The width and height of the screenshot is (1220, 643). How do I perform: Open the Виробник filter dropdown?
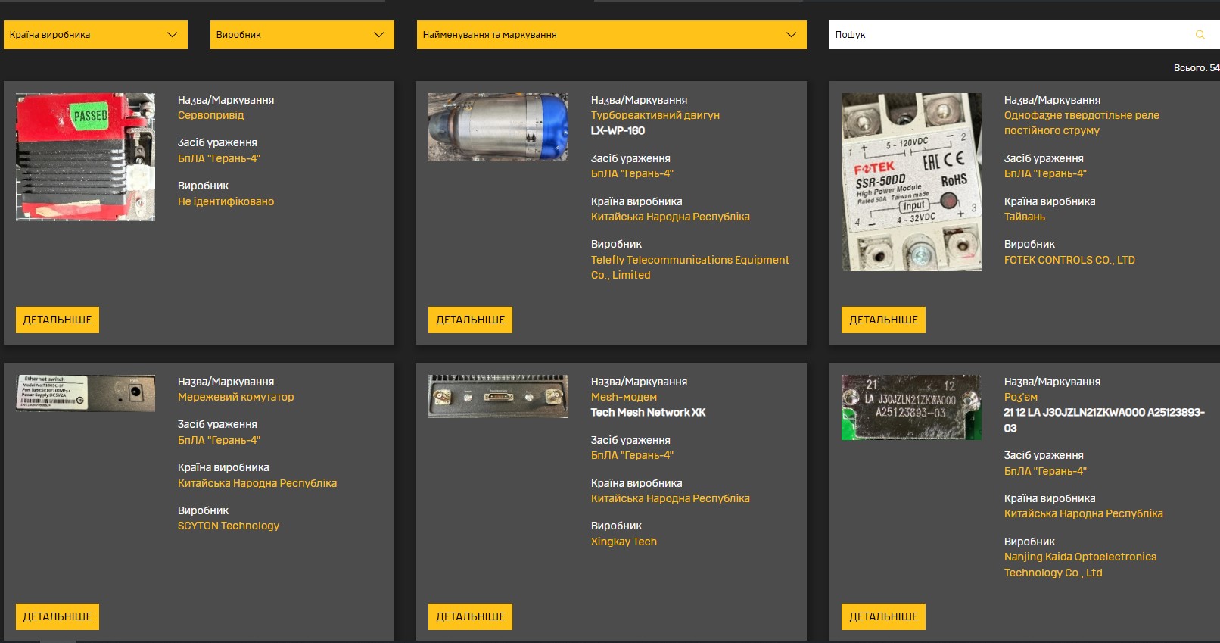302,35
